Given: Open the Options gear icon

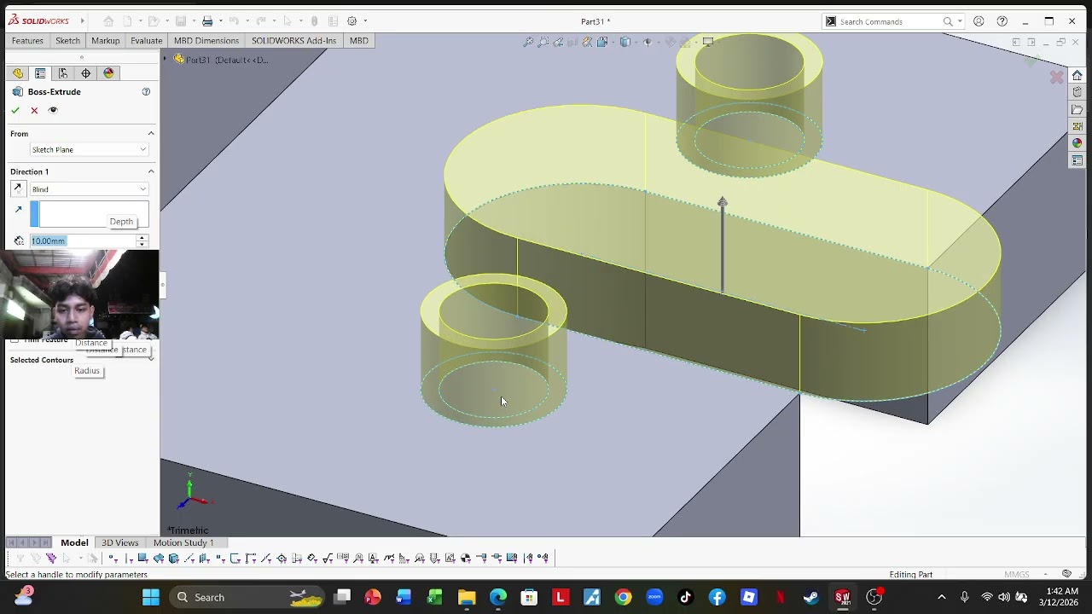Looking at the screenshot, I should point(351,21).
